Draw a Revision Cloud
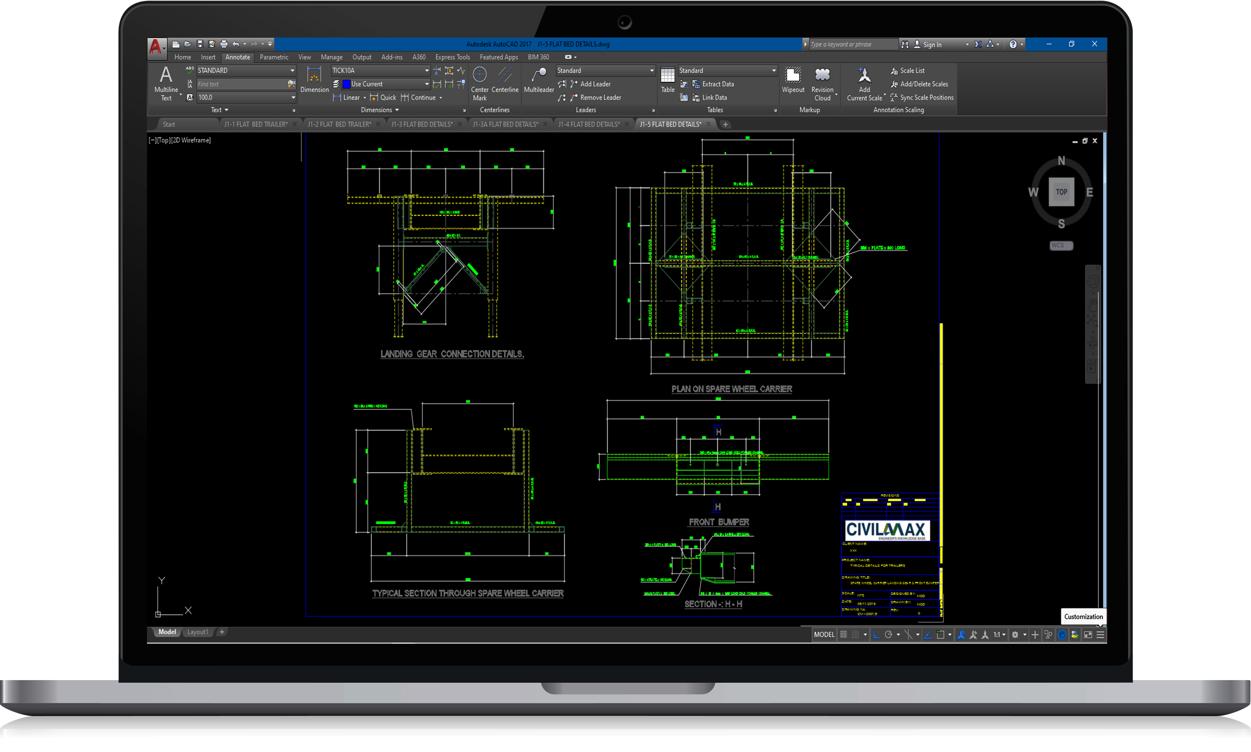Viewport: 1251px width, 752px height. click(x=822, y=83)
